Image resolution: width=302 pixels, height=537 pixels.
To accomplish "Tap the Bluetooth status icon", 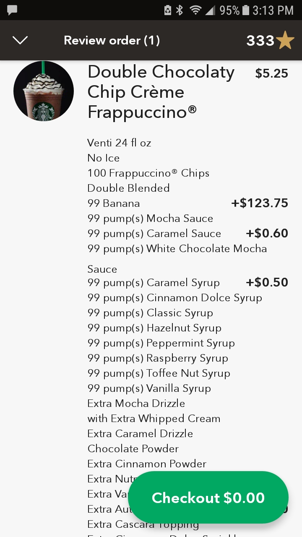I will click(180, 10).
